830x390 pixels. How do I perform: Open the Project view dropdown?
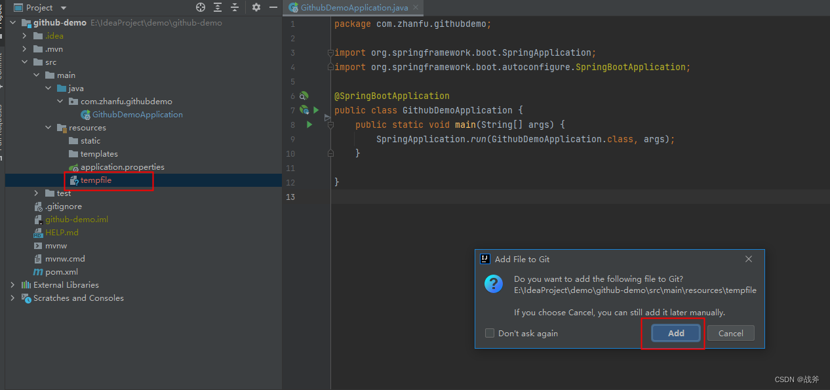[64, 8]
